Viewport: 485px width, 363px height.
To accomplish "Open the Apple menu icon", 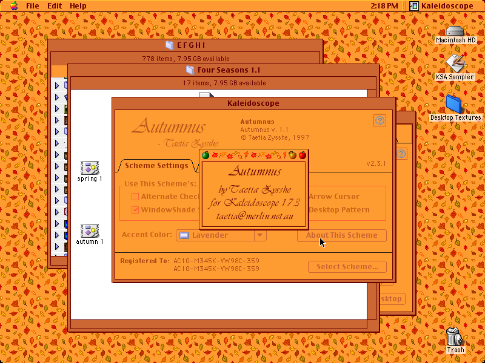I will (x=14, y=5).
